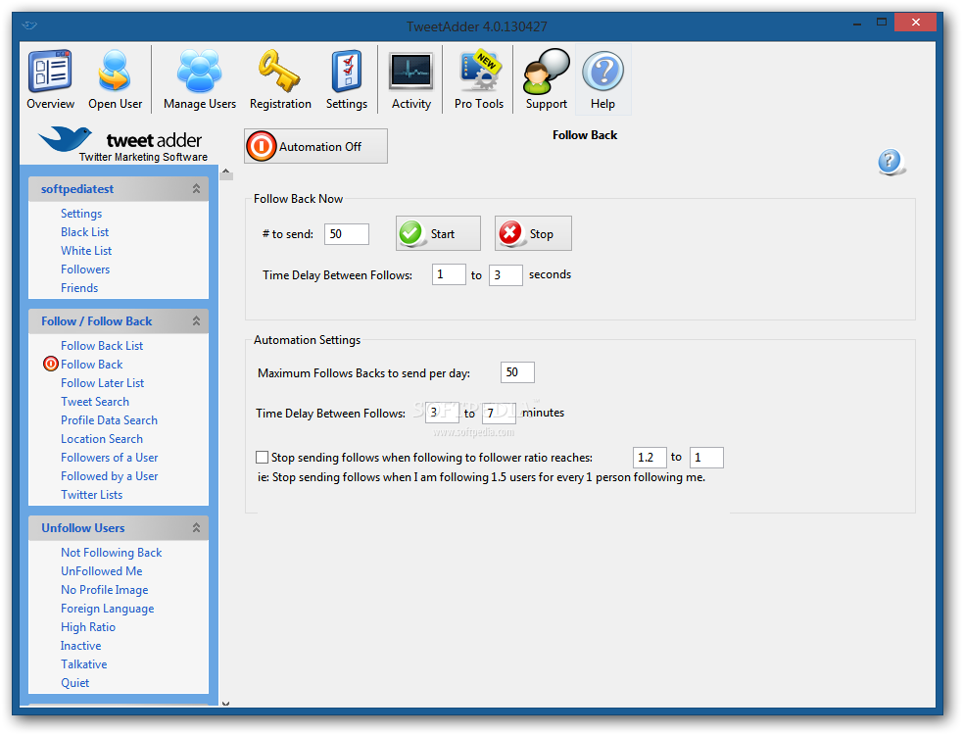Open High Ratio list

tap(88, 627)
